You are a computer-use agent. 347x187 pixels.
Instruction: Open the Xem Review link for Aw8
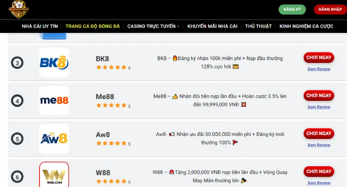pos(318,145)
